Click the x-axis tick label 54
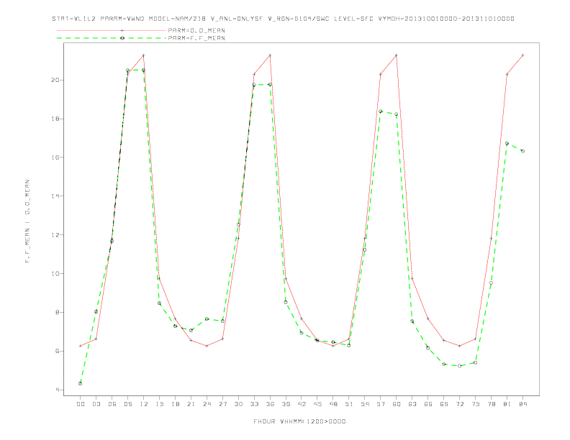 [x=365, y=404]
